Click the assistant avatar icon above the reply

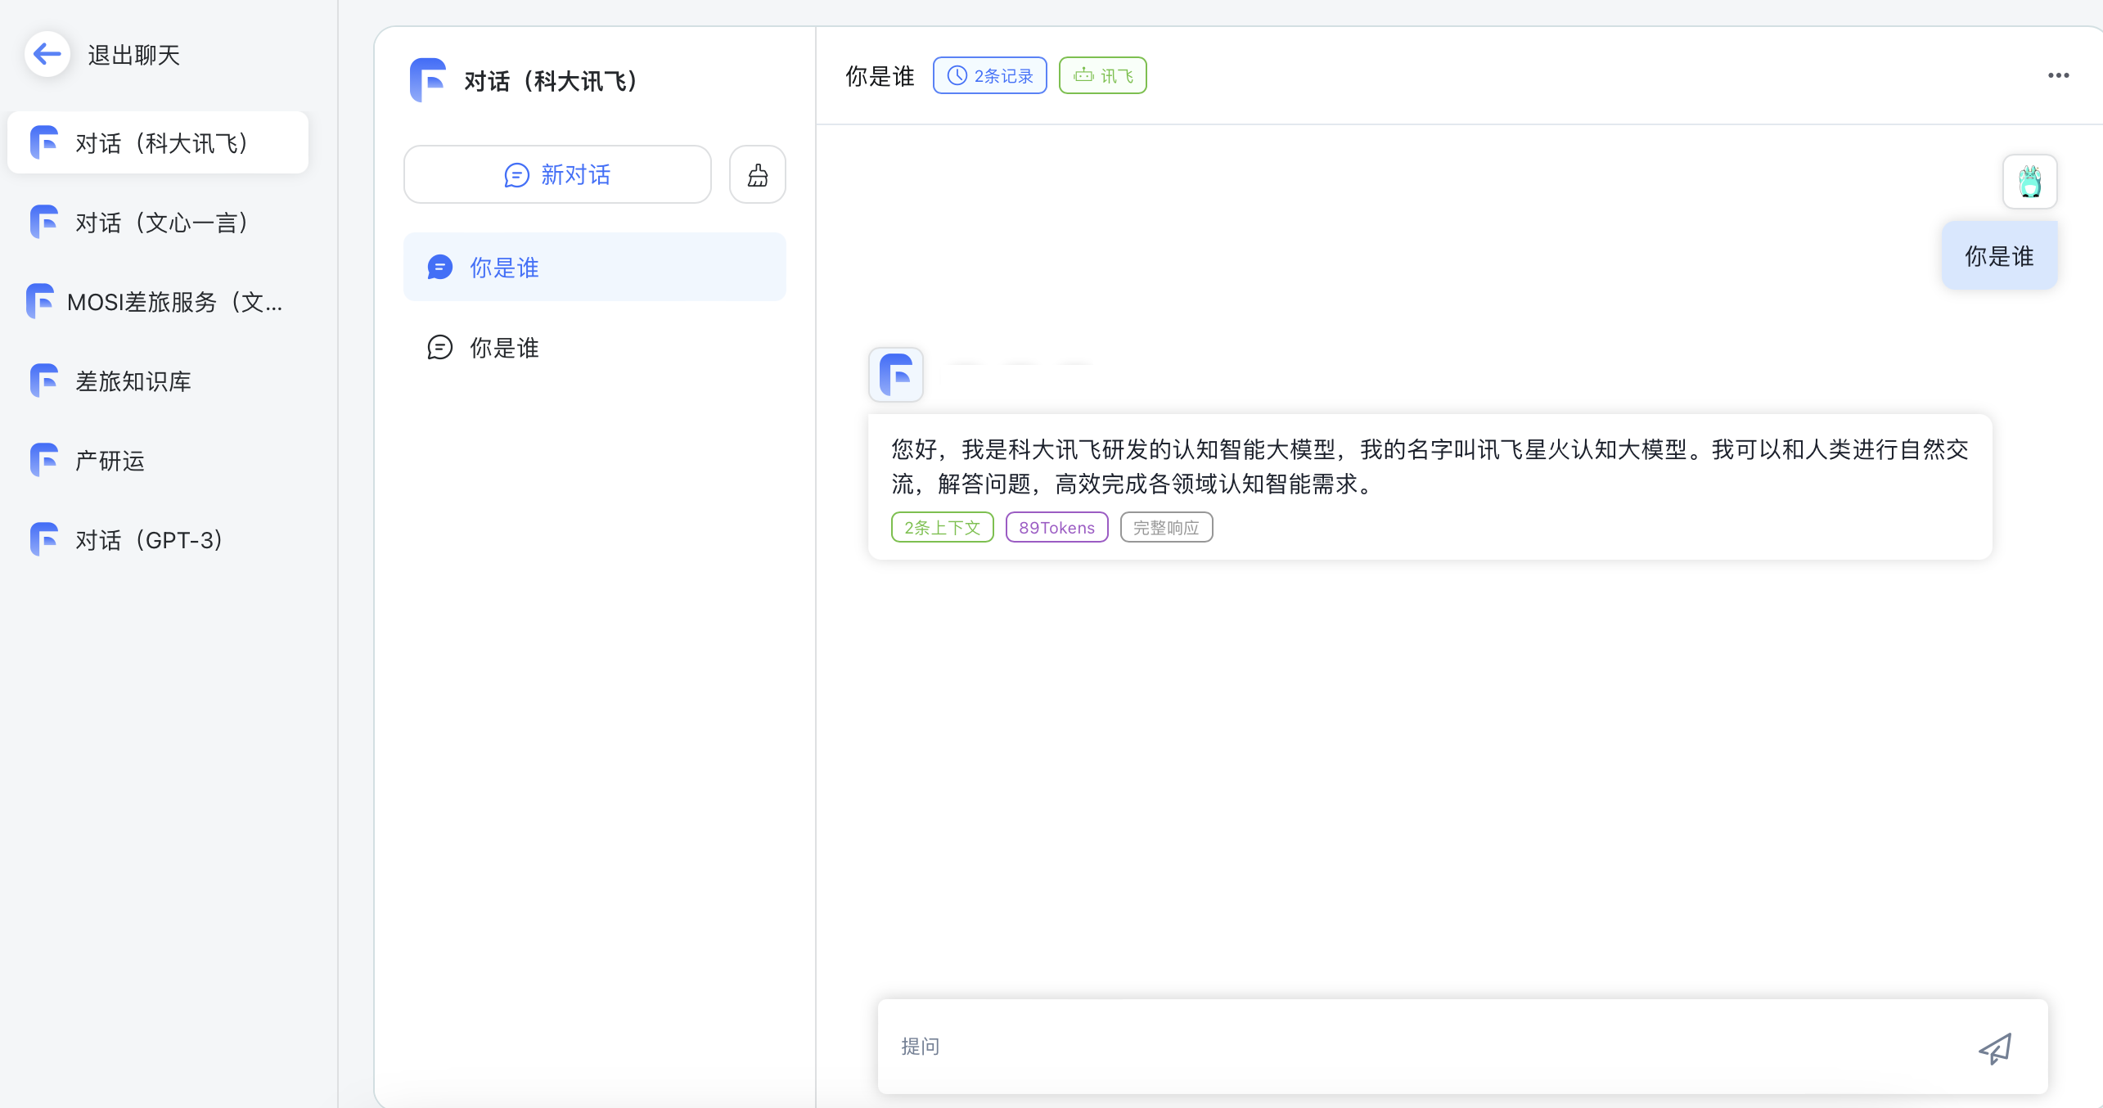[896, 375]
